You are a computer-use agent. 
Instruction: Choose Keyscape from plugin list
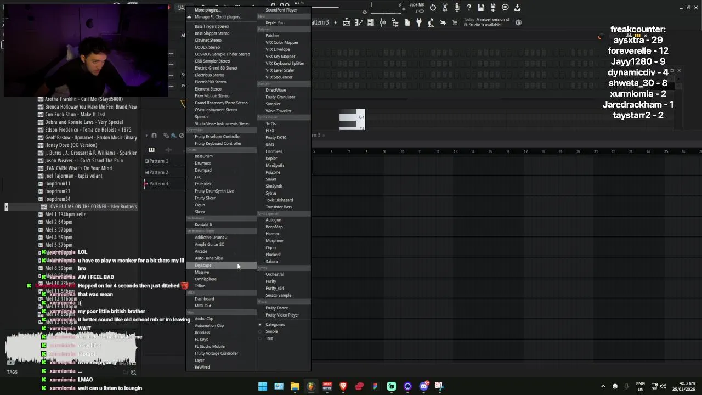pyautogui.click(x=203, y=266)
